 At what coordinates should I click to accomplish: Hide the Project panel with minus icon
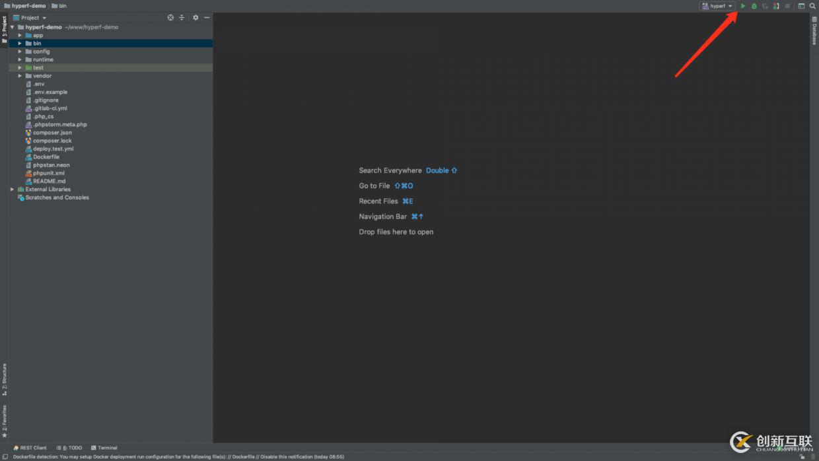[207, 18]
